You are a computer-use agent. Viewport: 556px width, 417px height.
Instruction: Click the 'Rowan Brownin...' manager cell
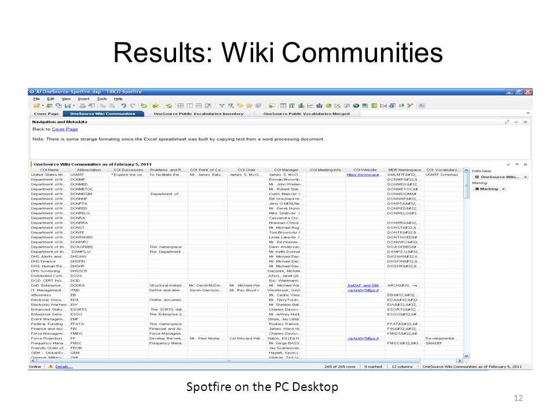[286, 180]
